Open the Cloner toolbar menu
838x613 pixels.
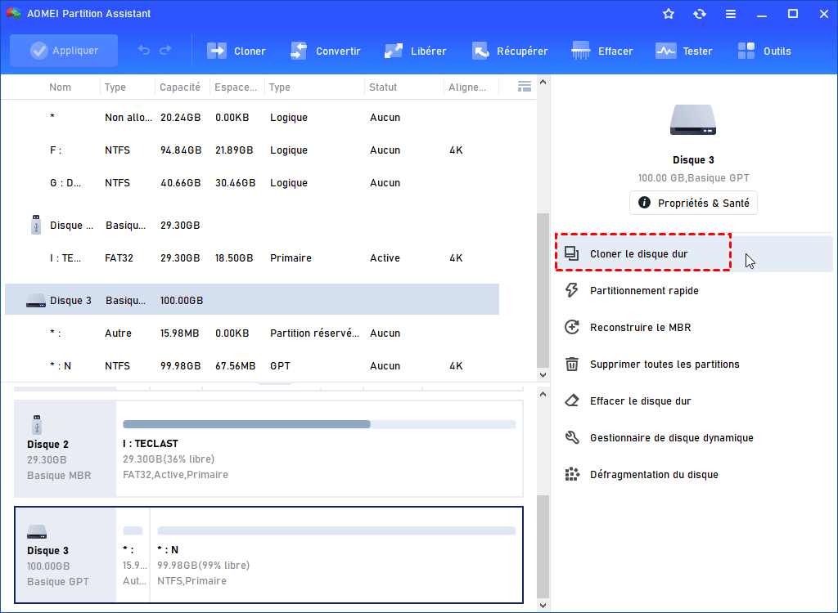pos(236,51)
